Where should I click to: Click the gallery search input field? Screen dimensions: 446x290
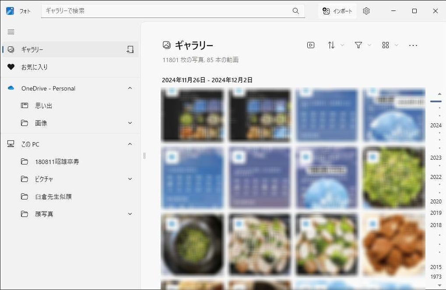click(166, 11)
